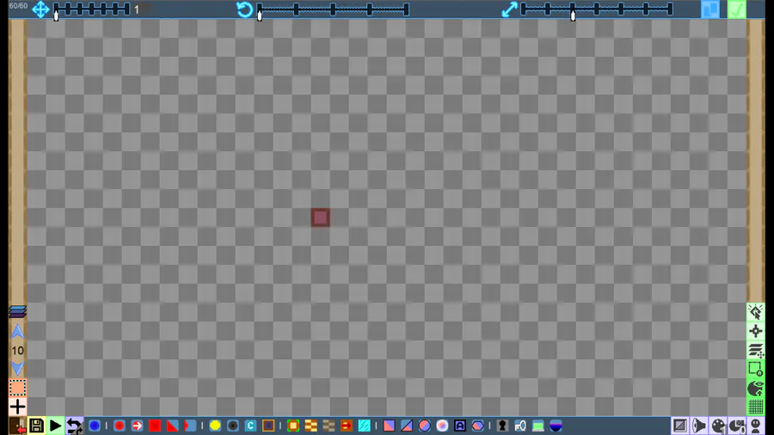This screenshot has width=774, height=435.
Task: Adjust the scale slider handle
Action: [x=573, y=15]
